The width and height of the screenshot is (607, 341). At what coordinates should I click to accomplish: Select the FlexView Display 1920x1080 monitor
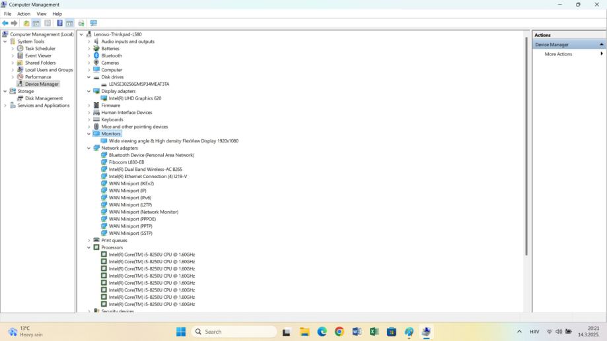pyautogui.click(x=174, y=140)
